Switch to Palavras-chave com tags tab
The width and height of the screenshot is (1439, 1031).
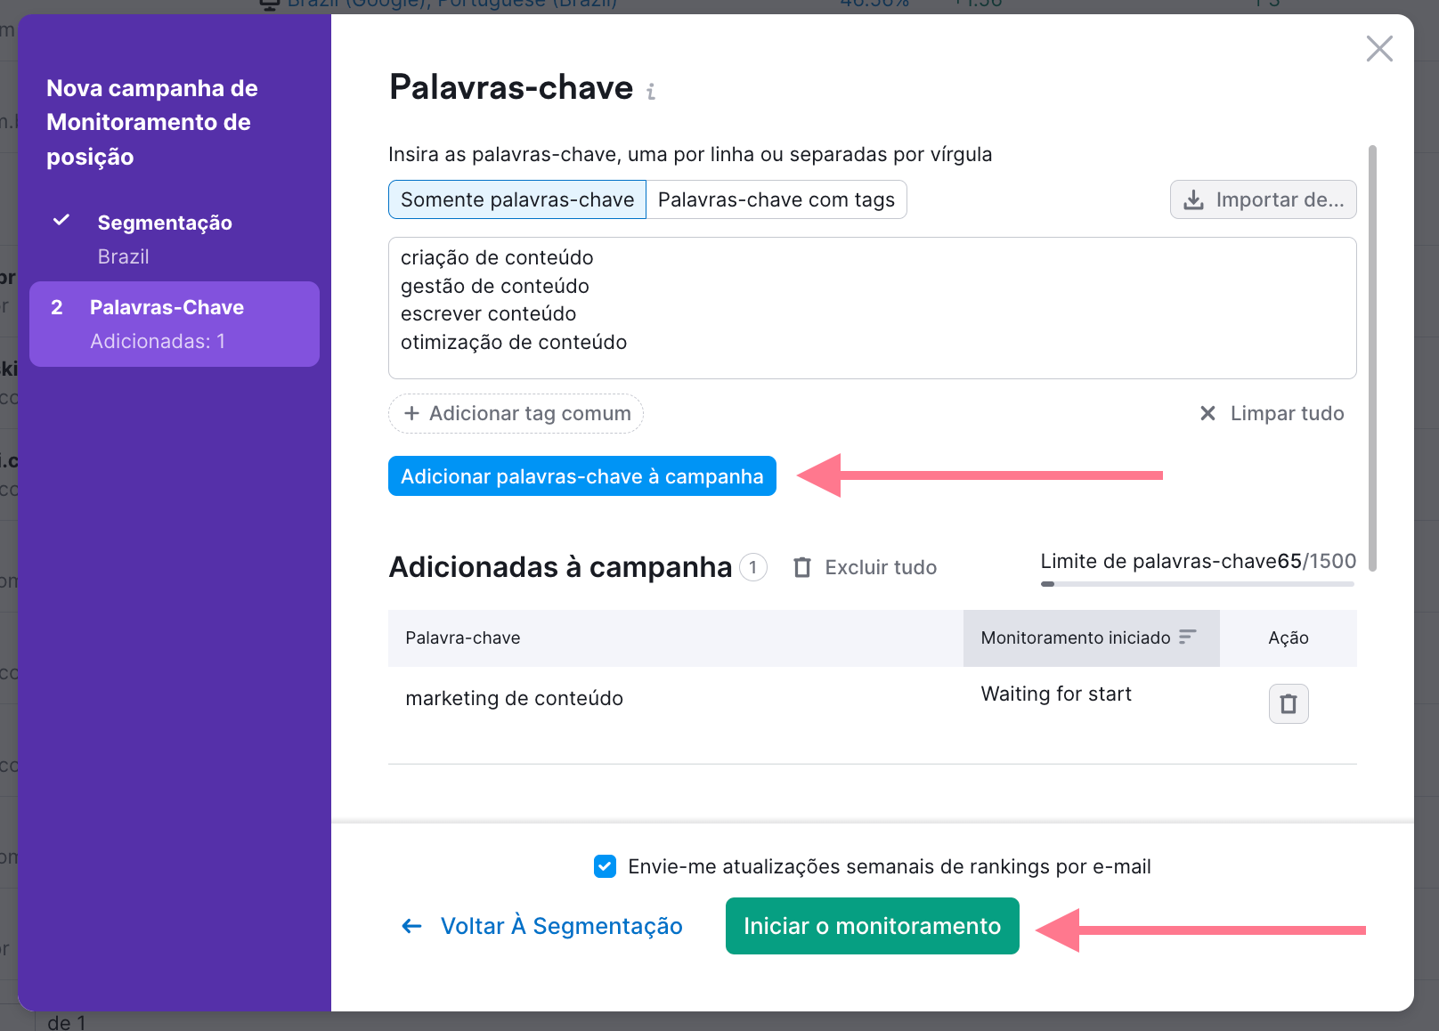(x=776, y=199)
